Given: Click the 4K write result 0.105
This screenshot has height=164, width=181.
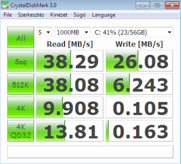Looking at the screenshot, I should coord(139,107).
